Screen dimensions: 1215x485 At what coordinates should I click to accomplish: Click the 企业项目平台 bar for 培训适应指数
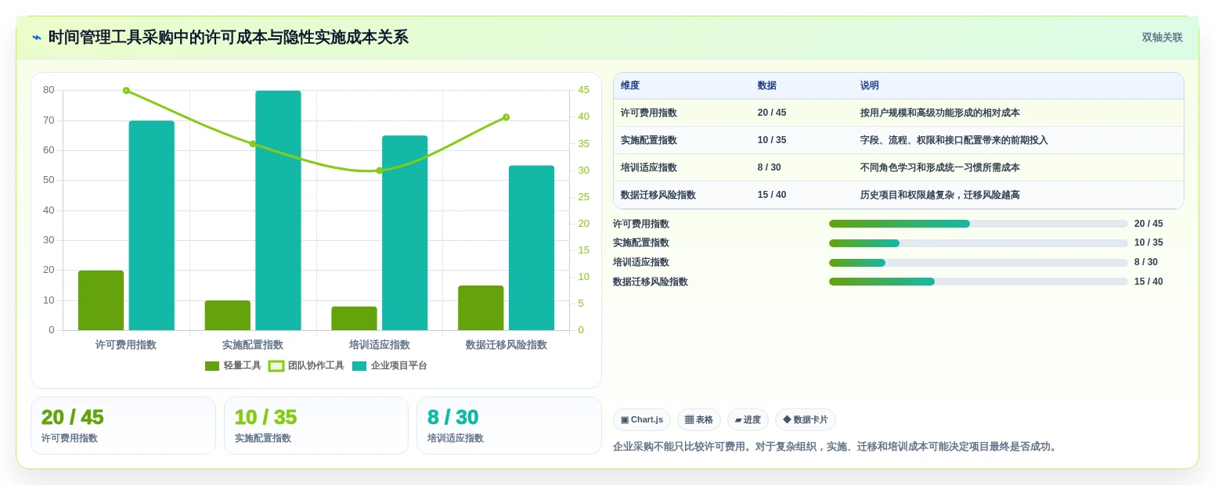pyautogui.click(x=405, y=233)
